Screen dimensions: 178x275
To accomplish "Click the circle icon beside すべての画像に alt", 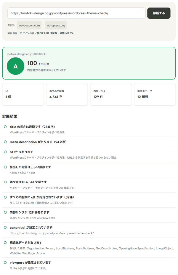I will [5, 197].
